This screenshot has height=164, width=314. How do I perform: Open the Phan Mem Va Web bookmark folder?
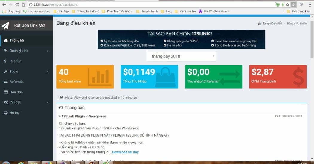tap(118, 11)
